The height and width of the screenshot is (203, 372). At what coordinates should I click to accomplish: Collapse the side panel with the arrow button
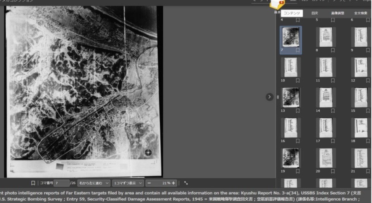click(x=270, y=97)
